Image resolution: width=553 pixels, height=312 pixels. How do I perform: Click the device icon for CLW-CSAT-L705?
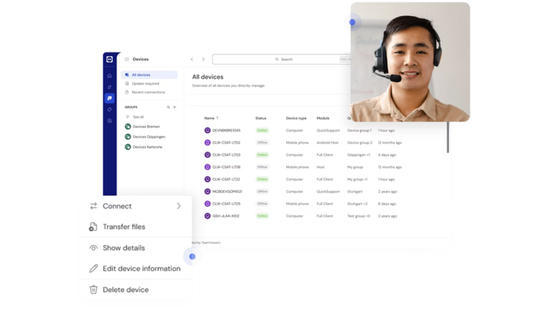point(207,204)
